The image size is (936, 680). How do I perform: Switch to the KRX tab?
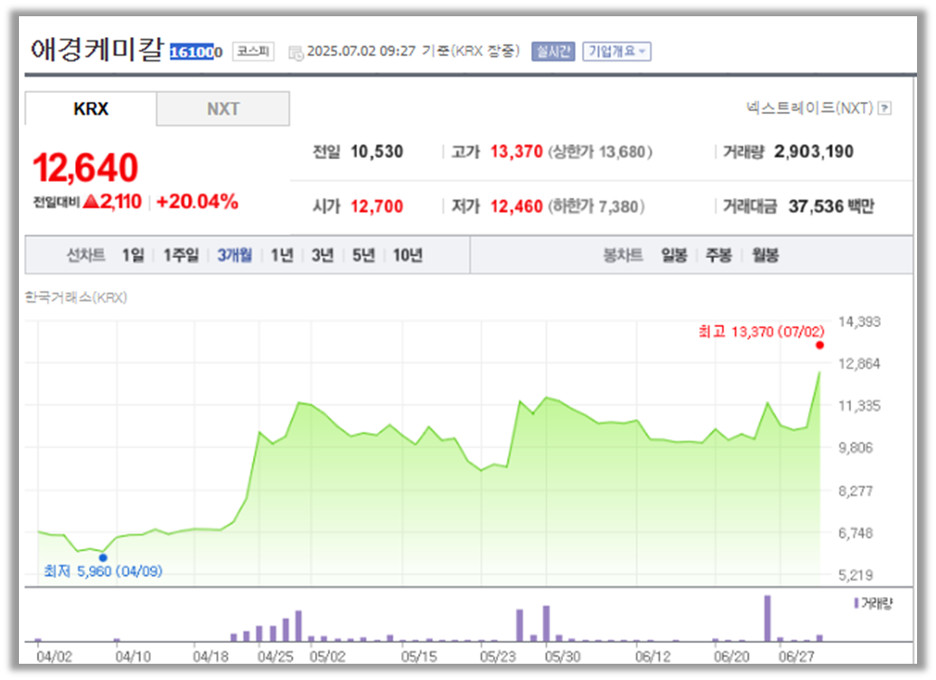(90, 108)
